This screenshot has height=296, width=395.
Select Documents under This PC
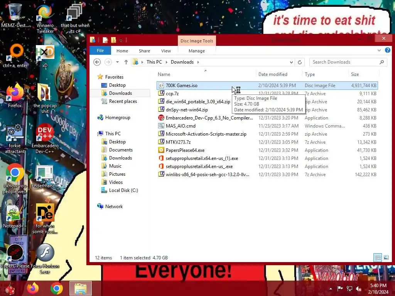click(x=121, y=150)
